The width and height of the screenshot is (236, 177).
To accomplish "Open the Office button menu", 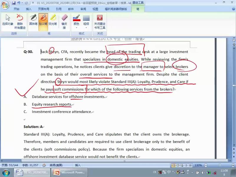I will (x=5, y=5).
